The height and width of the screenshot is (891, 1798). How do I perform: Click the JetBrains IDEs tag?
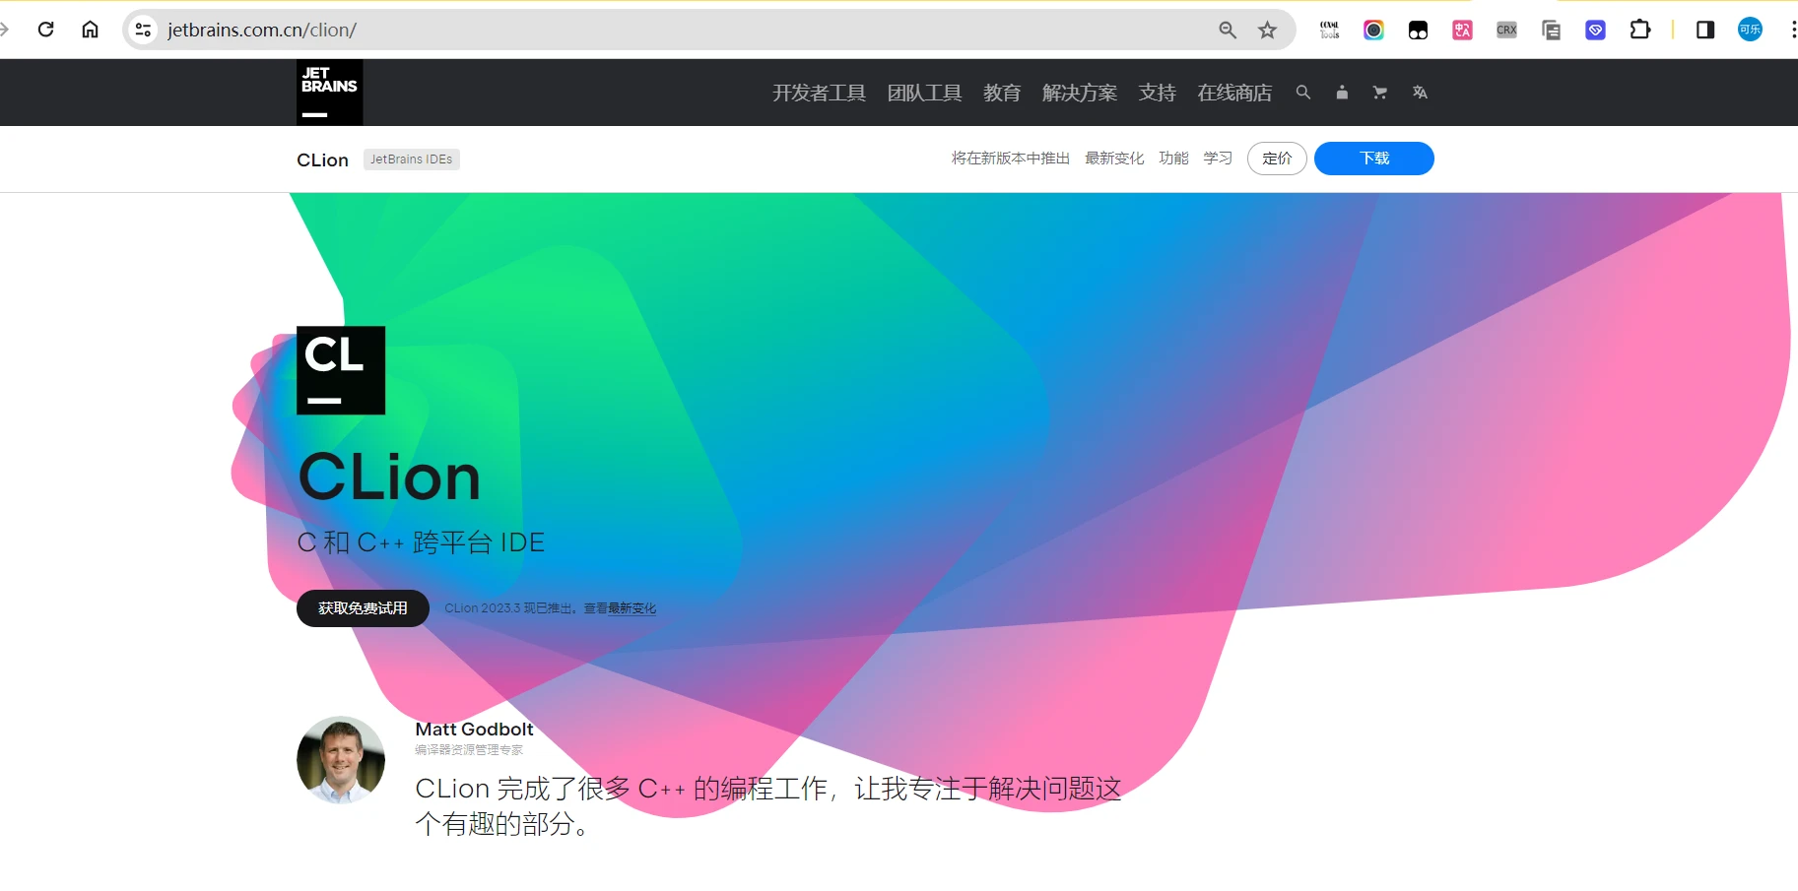(x=412, y=159)
